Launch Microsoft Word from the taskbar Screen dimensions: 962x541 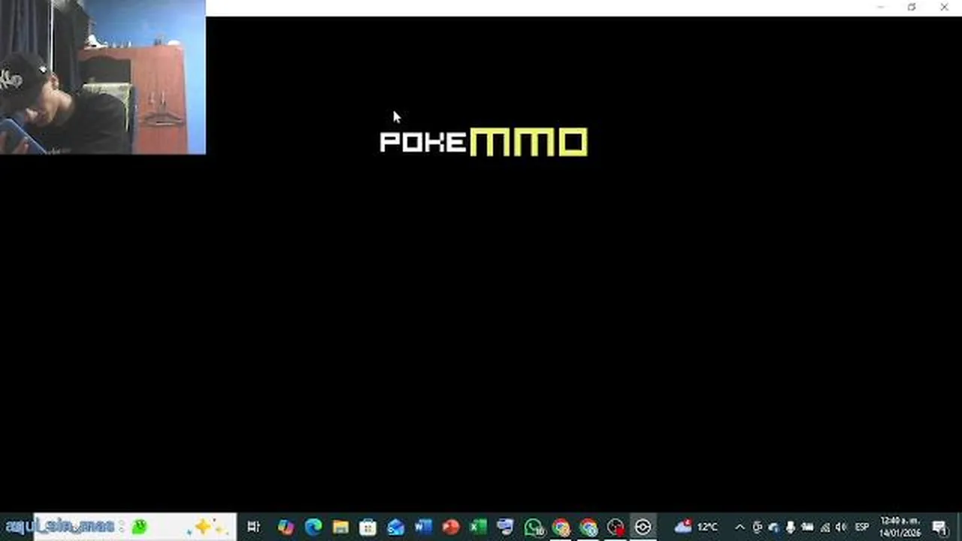(x=422, y=527)
